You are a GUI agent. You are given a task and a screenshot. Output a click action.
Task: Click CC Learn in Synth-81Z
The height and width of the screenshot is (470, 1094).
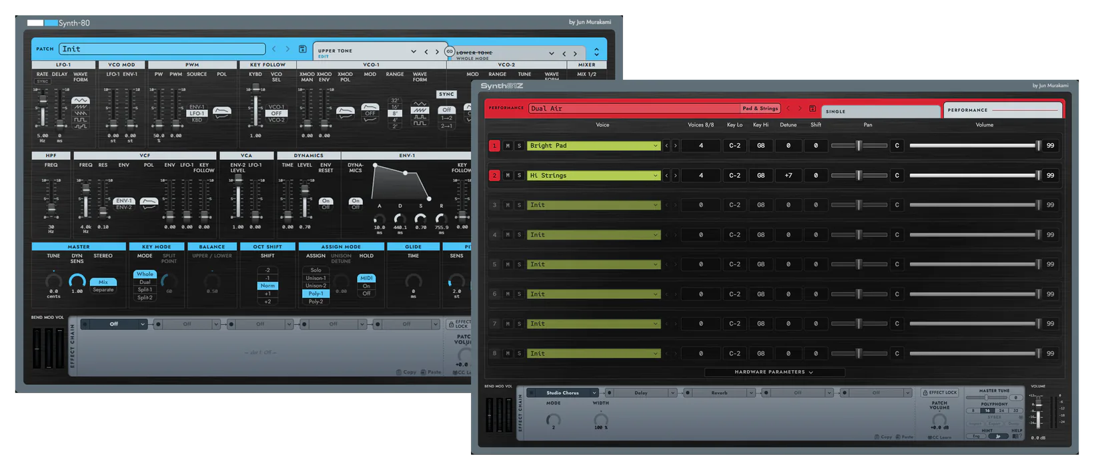(x=939, y=437)
